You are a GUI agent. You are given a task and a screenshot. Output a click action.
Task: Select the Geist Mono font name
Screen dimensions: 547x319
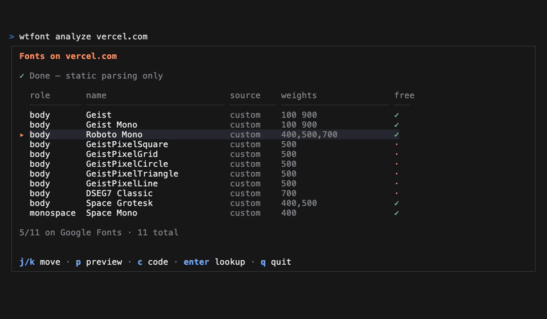[x=112, y=125]
